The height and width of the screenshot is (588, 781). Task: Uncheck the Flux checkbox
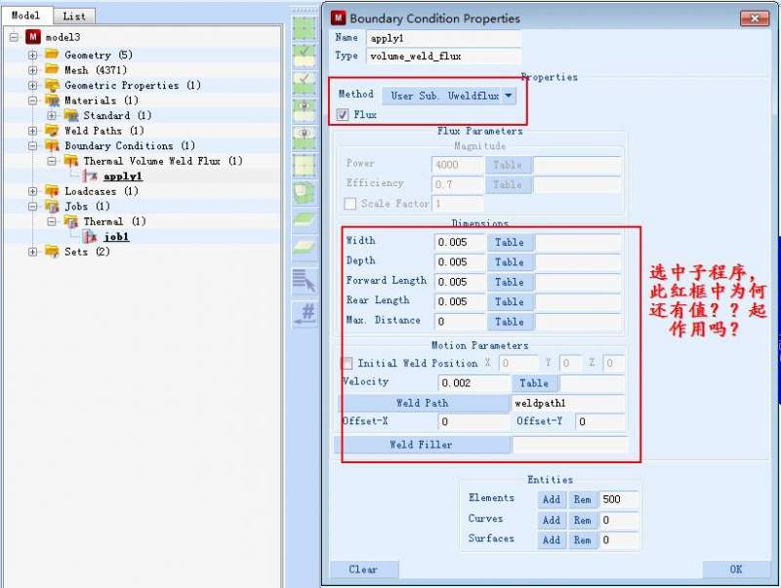pyautogui.click(x=343, y=115)
